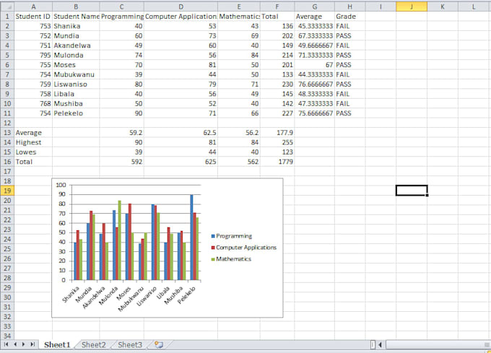
Task: Select cell containing name Akandelwa
Action: coord(76,45)
